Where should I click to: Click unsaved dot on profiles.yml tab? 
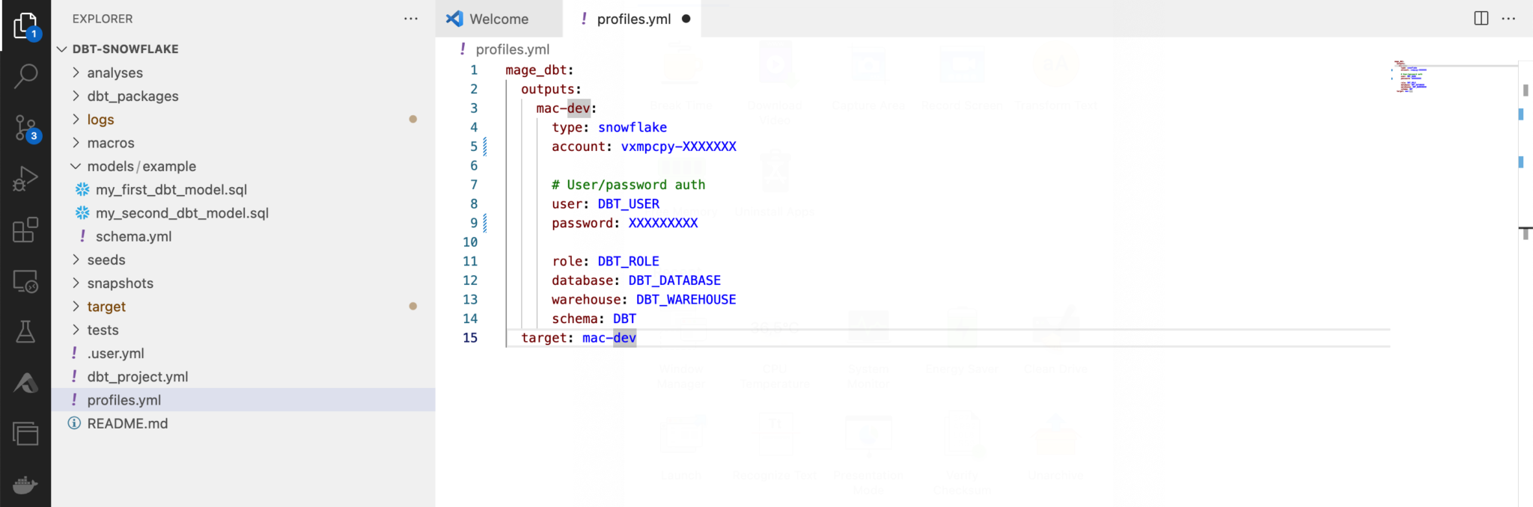point(686,19)
